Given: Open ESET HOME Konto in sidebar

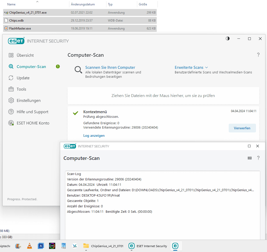Looking at the screenshot, I should (x=33, y=123).
